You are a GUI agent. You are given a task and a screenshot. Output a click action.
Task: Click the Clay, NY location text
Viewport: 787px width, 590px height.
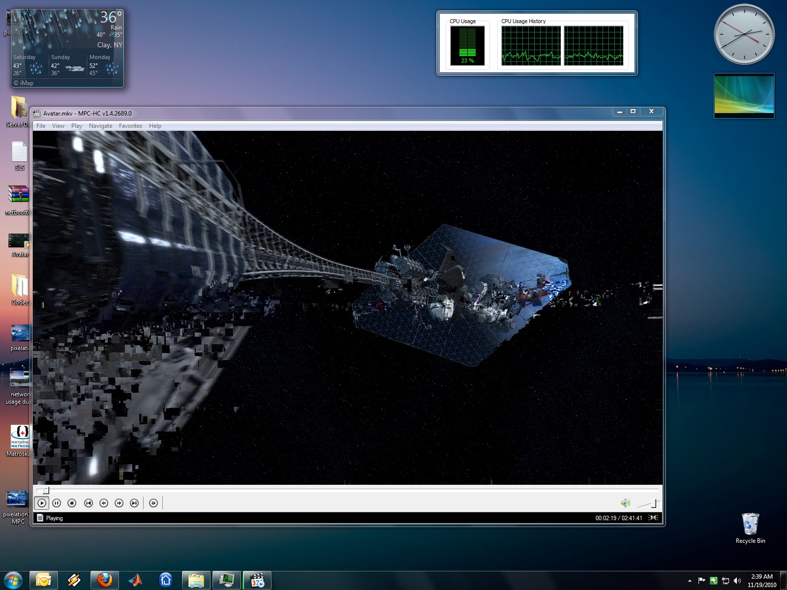[110, 45]
